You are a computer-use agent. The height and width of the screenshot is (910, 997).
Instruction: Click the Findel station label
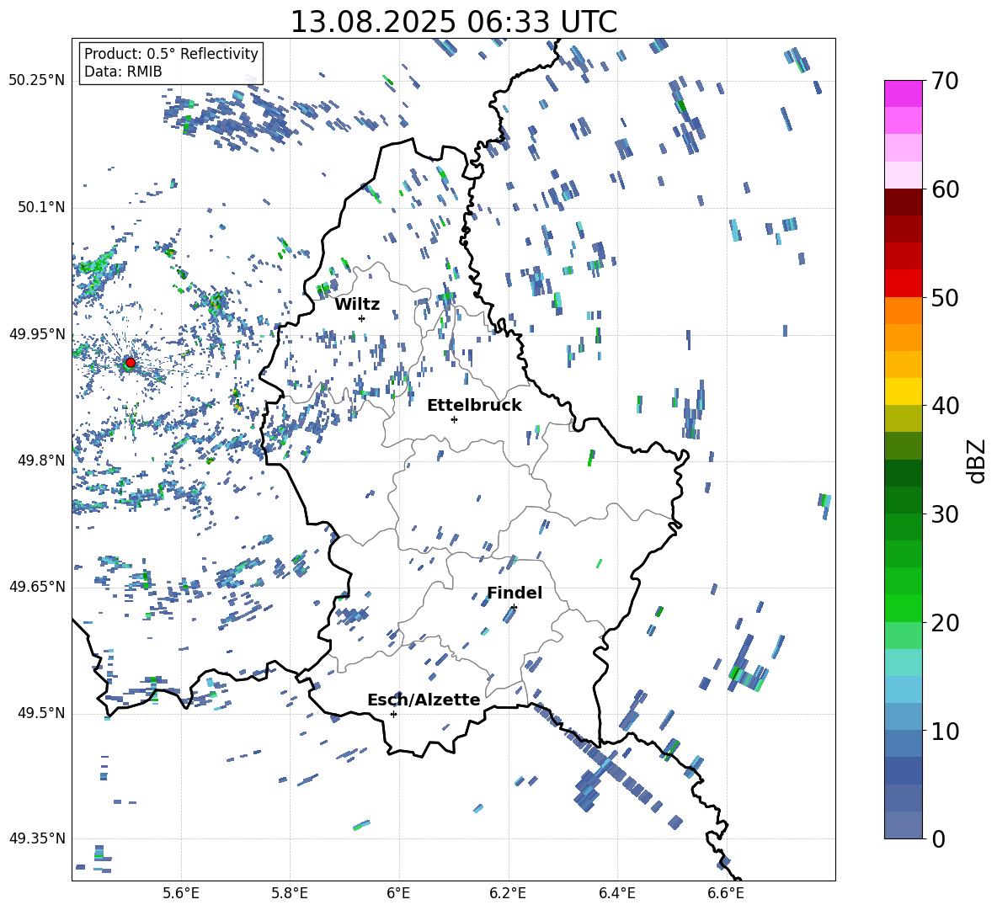[x=514, y=593]
